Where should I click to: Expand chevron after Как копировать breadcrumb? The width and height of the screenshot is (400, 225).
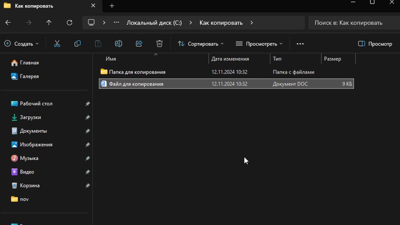click(252, 22)
